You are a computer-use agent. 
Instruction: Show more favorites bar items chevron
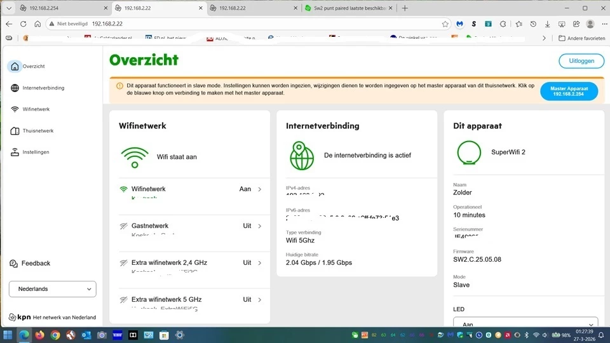[x=544, y=38]
